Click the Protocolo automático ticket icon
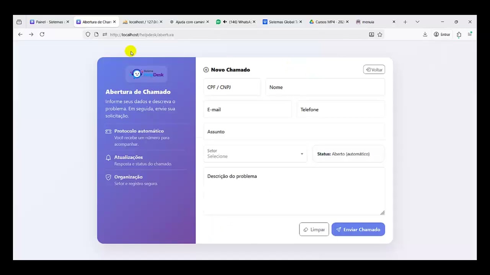Viewport: 490px width, 275px height. 108,131
